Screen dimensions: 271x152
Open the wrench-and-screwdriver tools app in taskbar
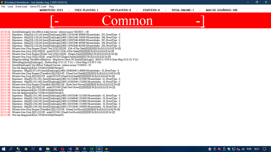pyautogui.click(x=55, y=149)
